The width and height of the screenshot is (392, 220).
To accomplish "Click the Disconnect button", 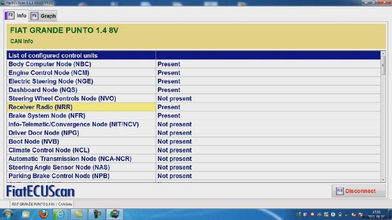I will (359, 191).
